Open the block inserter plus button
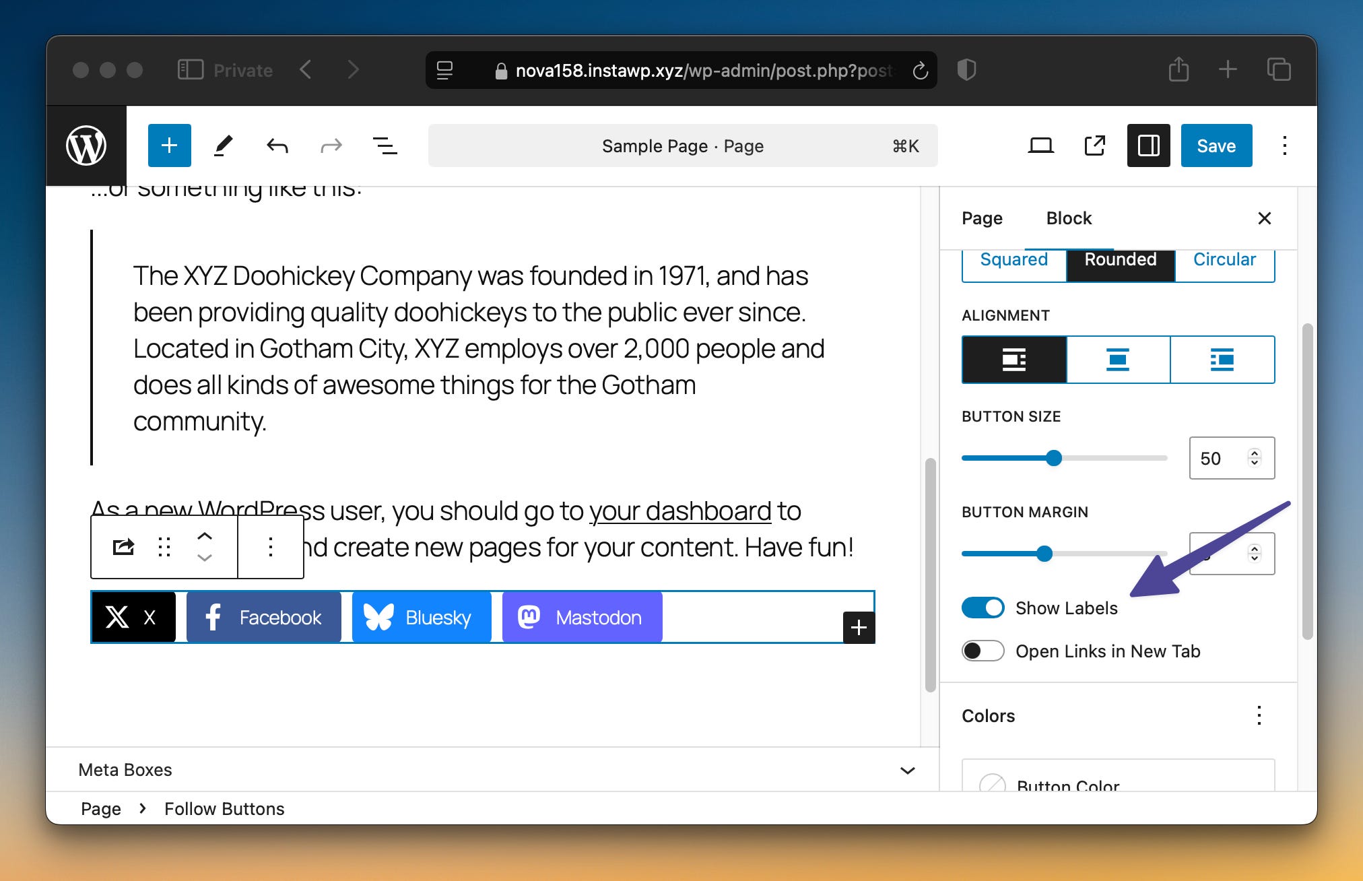1363x881 pixels. click(x=169, y=145)
